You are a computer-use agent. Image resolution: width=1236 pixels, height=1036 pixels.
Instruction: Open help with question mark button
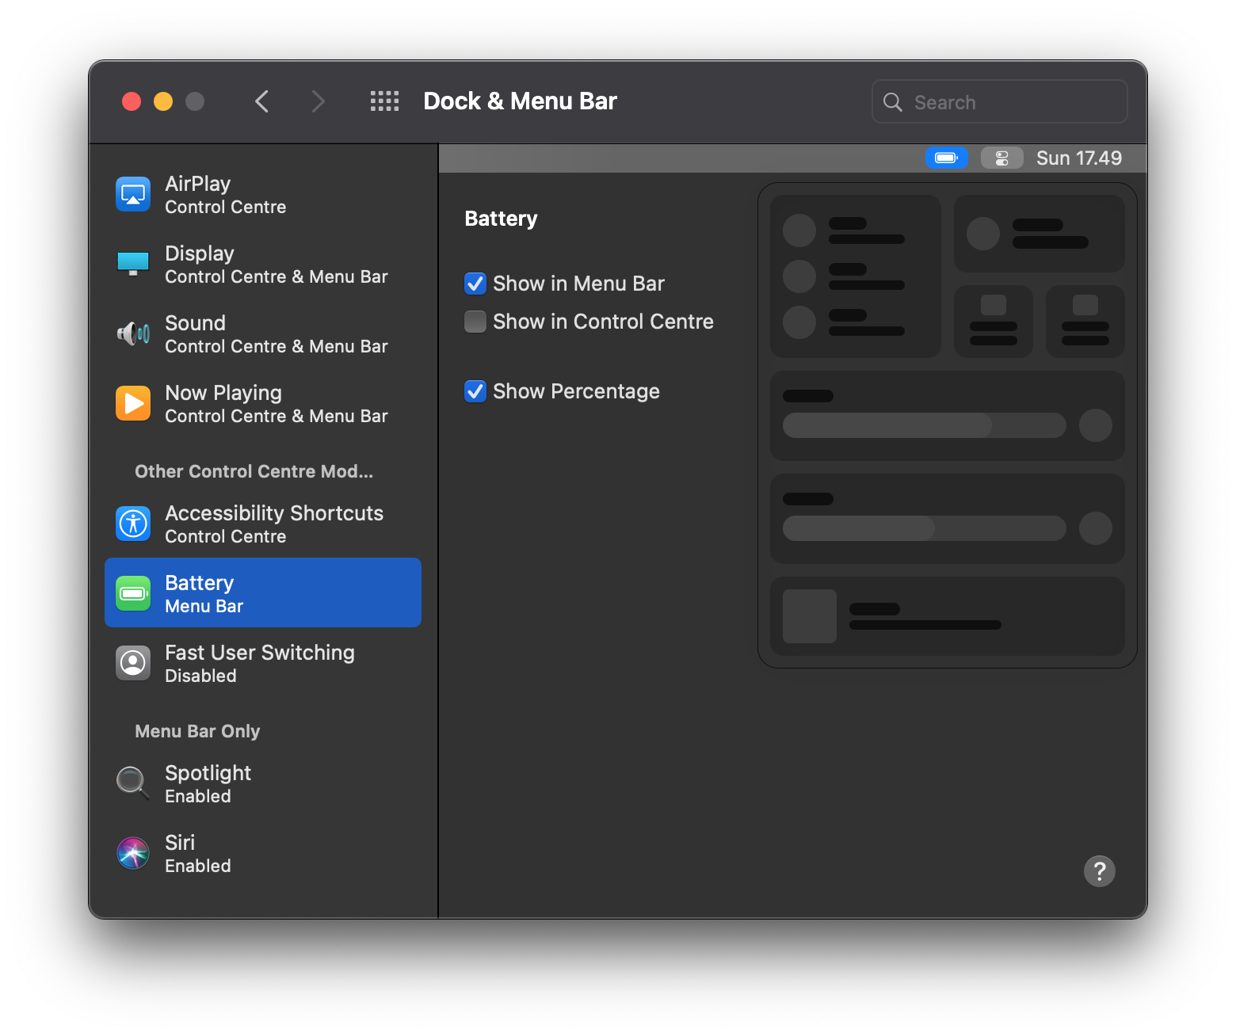[1100, 871]
